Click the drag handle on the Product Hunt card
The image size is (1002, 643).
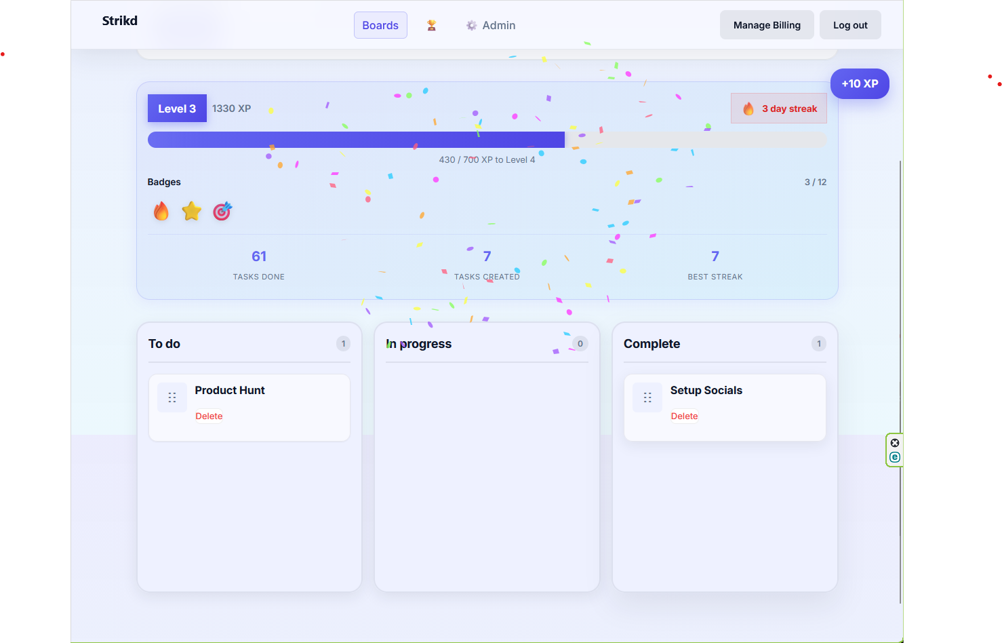pyautogui.click(x=172, y=397)
